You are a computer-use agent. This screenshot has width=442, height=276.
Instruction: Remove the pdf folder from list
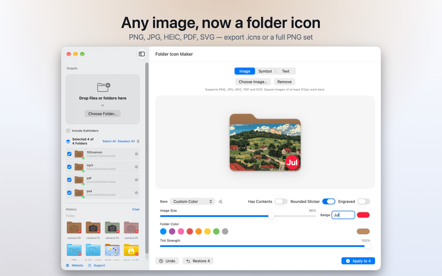click(136, 180)
